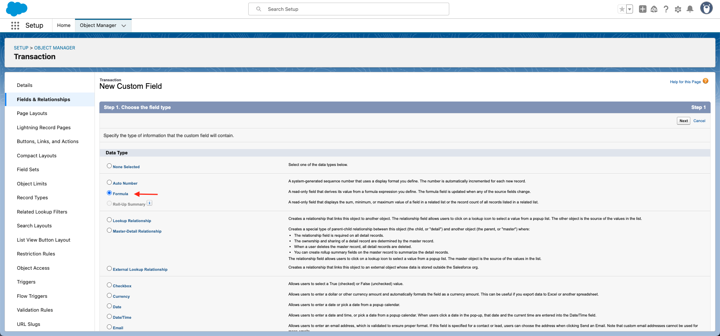The image size is (720, 336).
Task: Click the Roll-Up Summary label
Action: [x=129, y=204]
